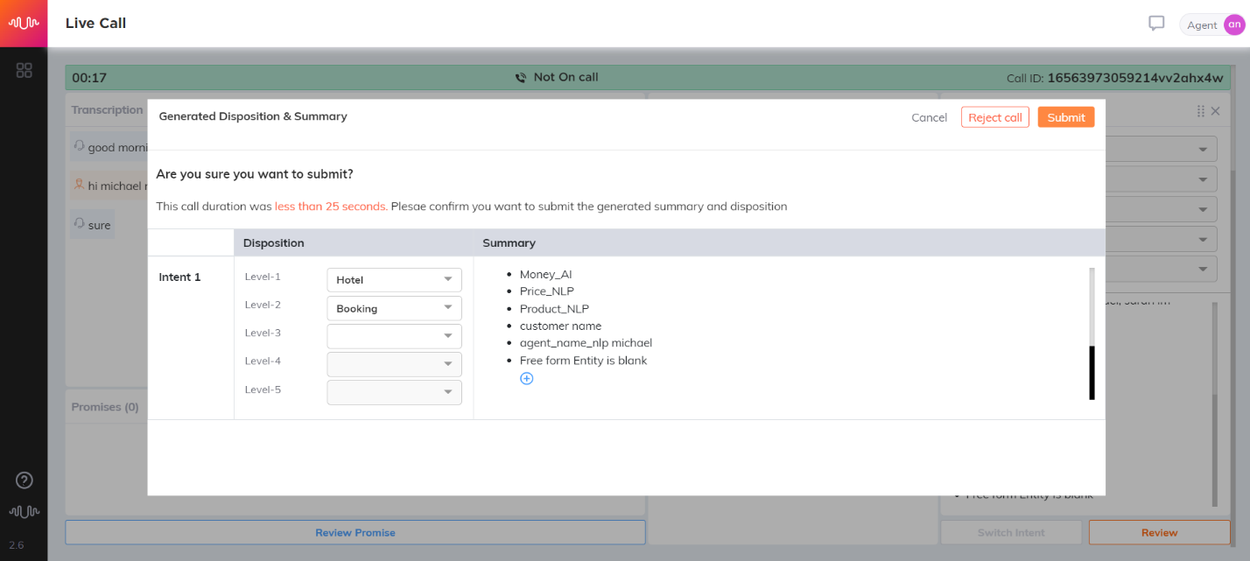Image resolution: width=1250 pixels, height=561 pixels.
Task: Select the Price_NLP summary item
Action: point(547,291)
